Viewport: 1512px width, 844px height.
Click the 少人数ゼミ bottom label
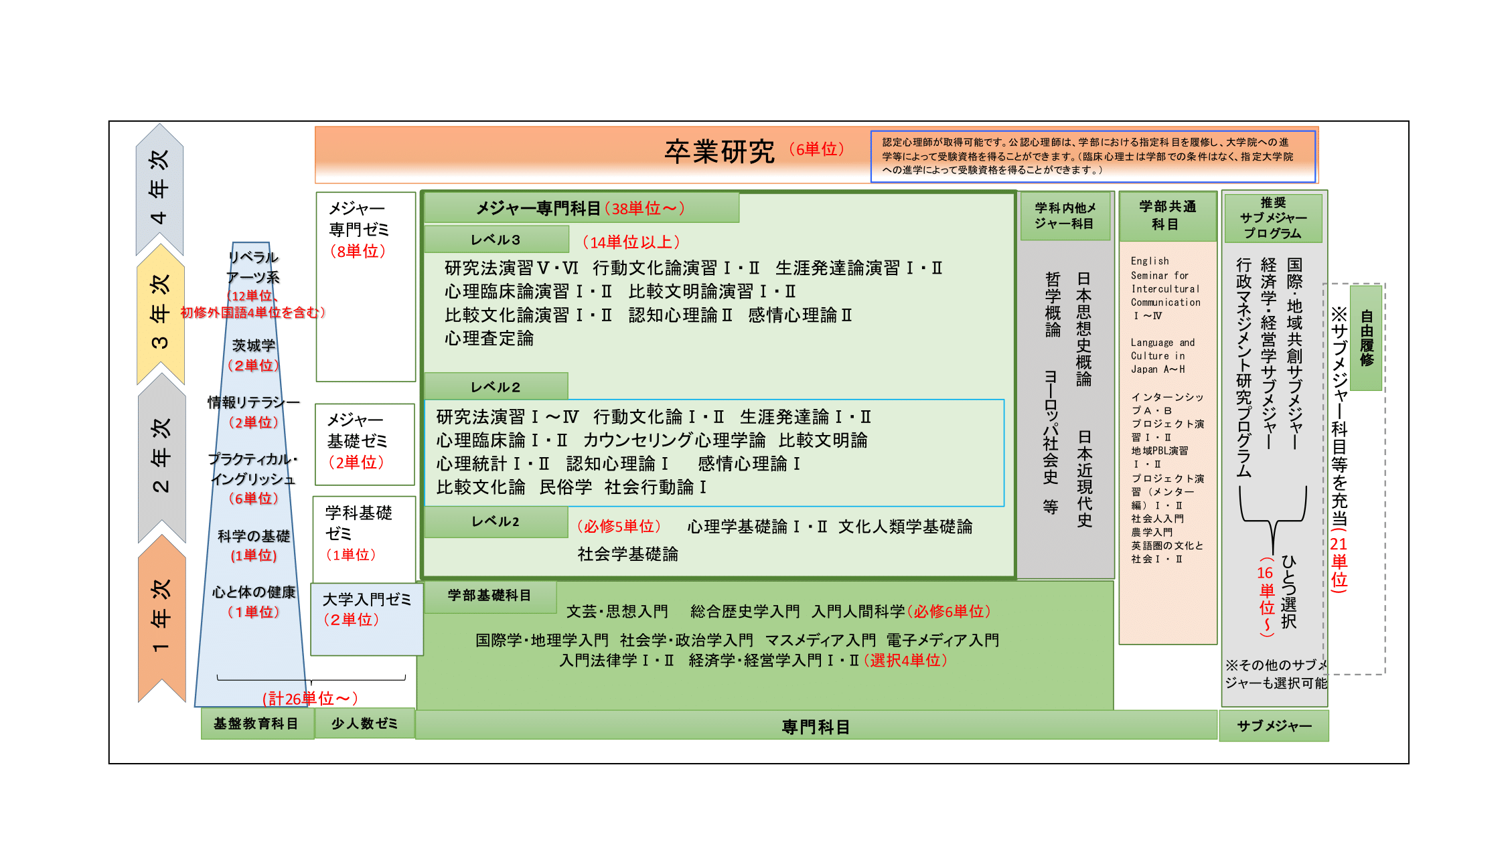click(365, 724)
